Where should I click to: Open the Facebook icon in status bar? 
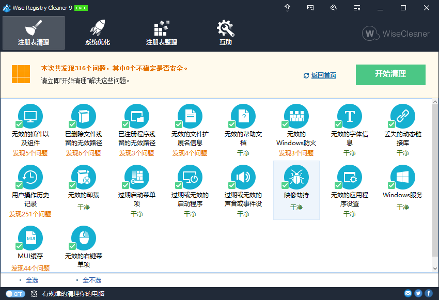click(429, 293)
